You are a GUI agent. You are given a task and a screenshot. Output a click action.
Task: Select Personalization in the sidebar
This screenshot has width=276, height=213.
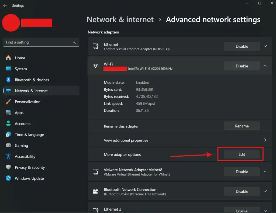coord(41,102)
